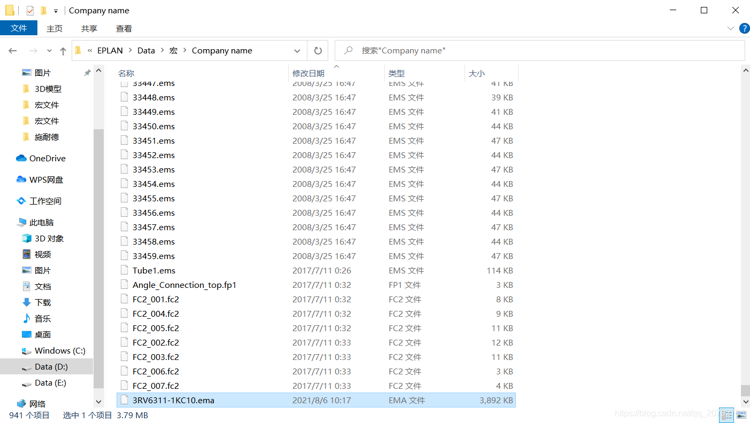Open 音乐 under This PC
Screen dimensions: 750x423
click(42, 318)
